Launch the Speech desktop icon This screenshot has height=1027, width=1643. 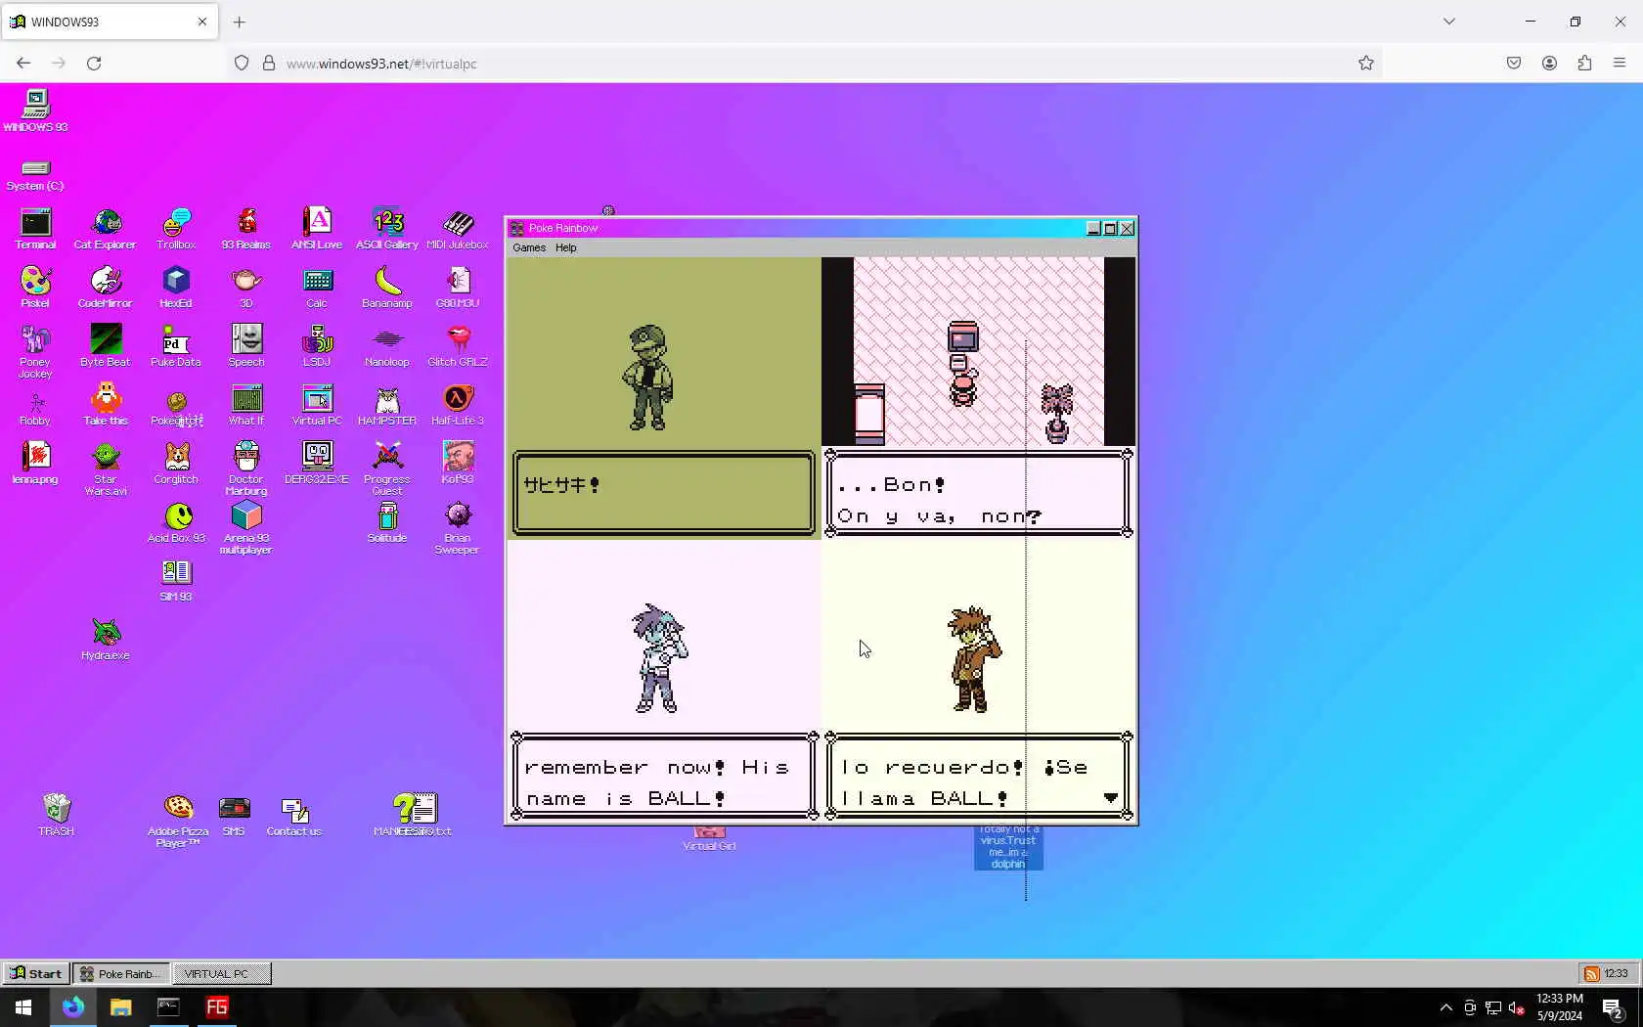coord(246,347)
